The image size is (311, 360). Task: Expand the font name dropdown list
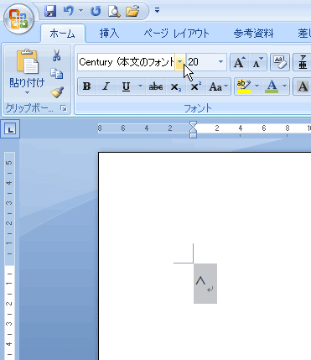180,62
